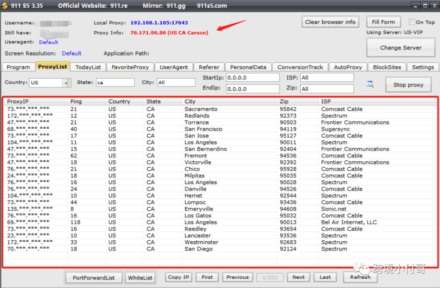
Task: Click the Default Useragent link
Action: pyautogui.click(x=48, y=42)
